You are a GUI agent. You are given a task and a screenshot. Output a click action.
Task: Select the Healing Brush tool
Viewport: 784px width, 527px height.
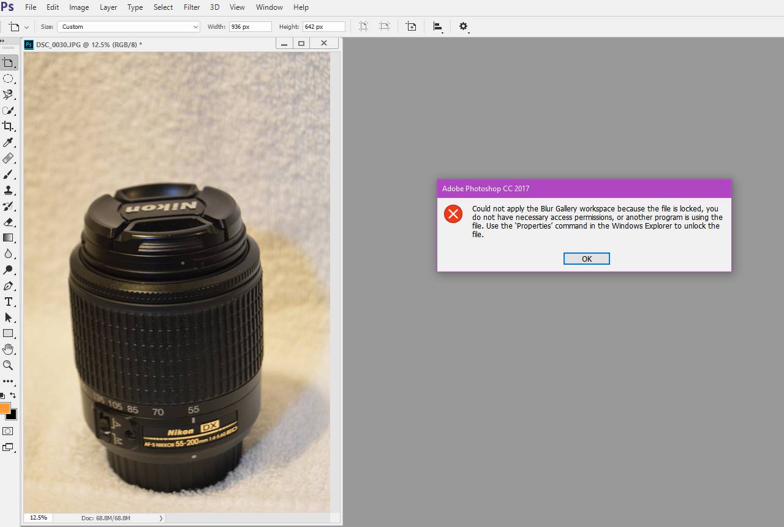tap(9, 158)
